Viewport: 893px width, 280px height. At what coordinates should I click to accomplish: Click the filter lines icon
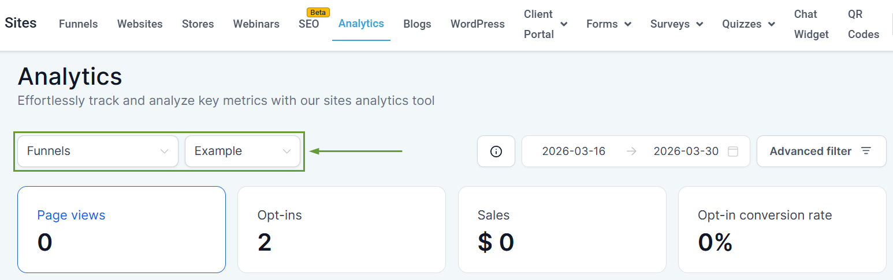point(866,151)
